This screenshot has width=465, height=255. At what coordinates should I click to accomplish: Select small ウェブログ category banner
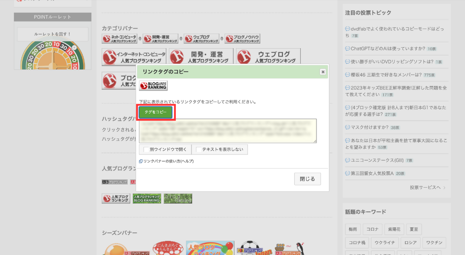[201, 39]
